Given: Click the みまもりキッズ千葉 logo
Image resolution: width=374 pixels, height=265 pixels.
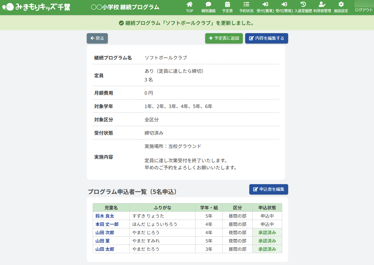Looking at the screenshot, I should click(36, 7).
